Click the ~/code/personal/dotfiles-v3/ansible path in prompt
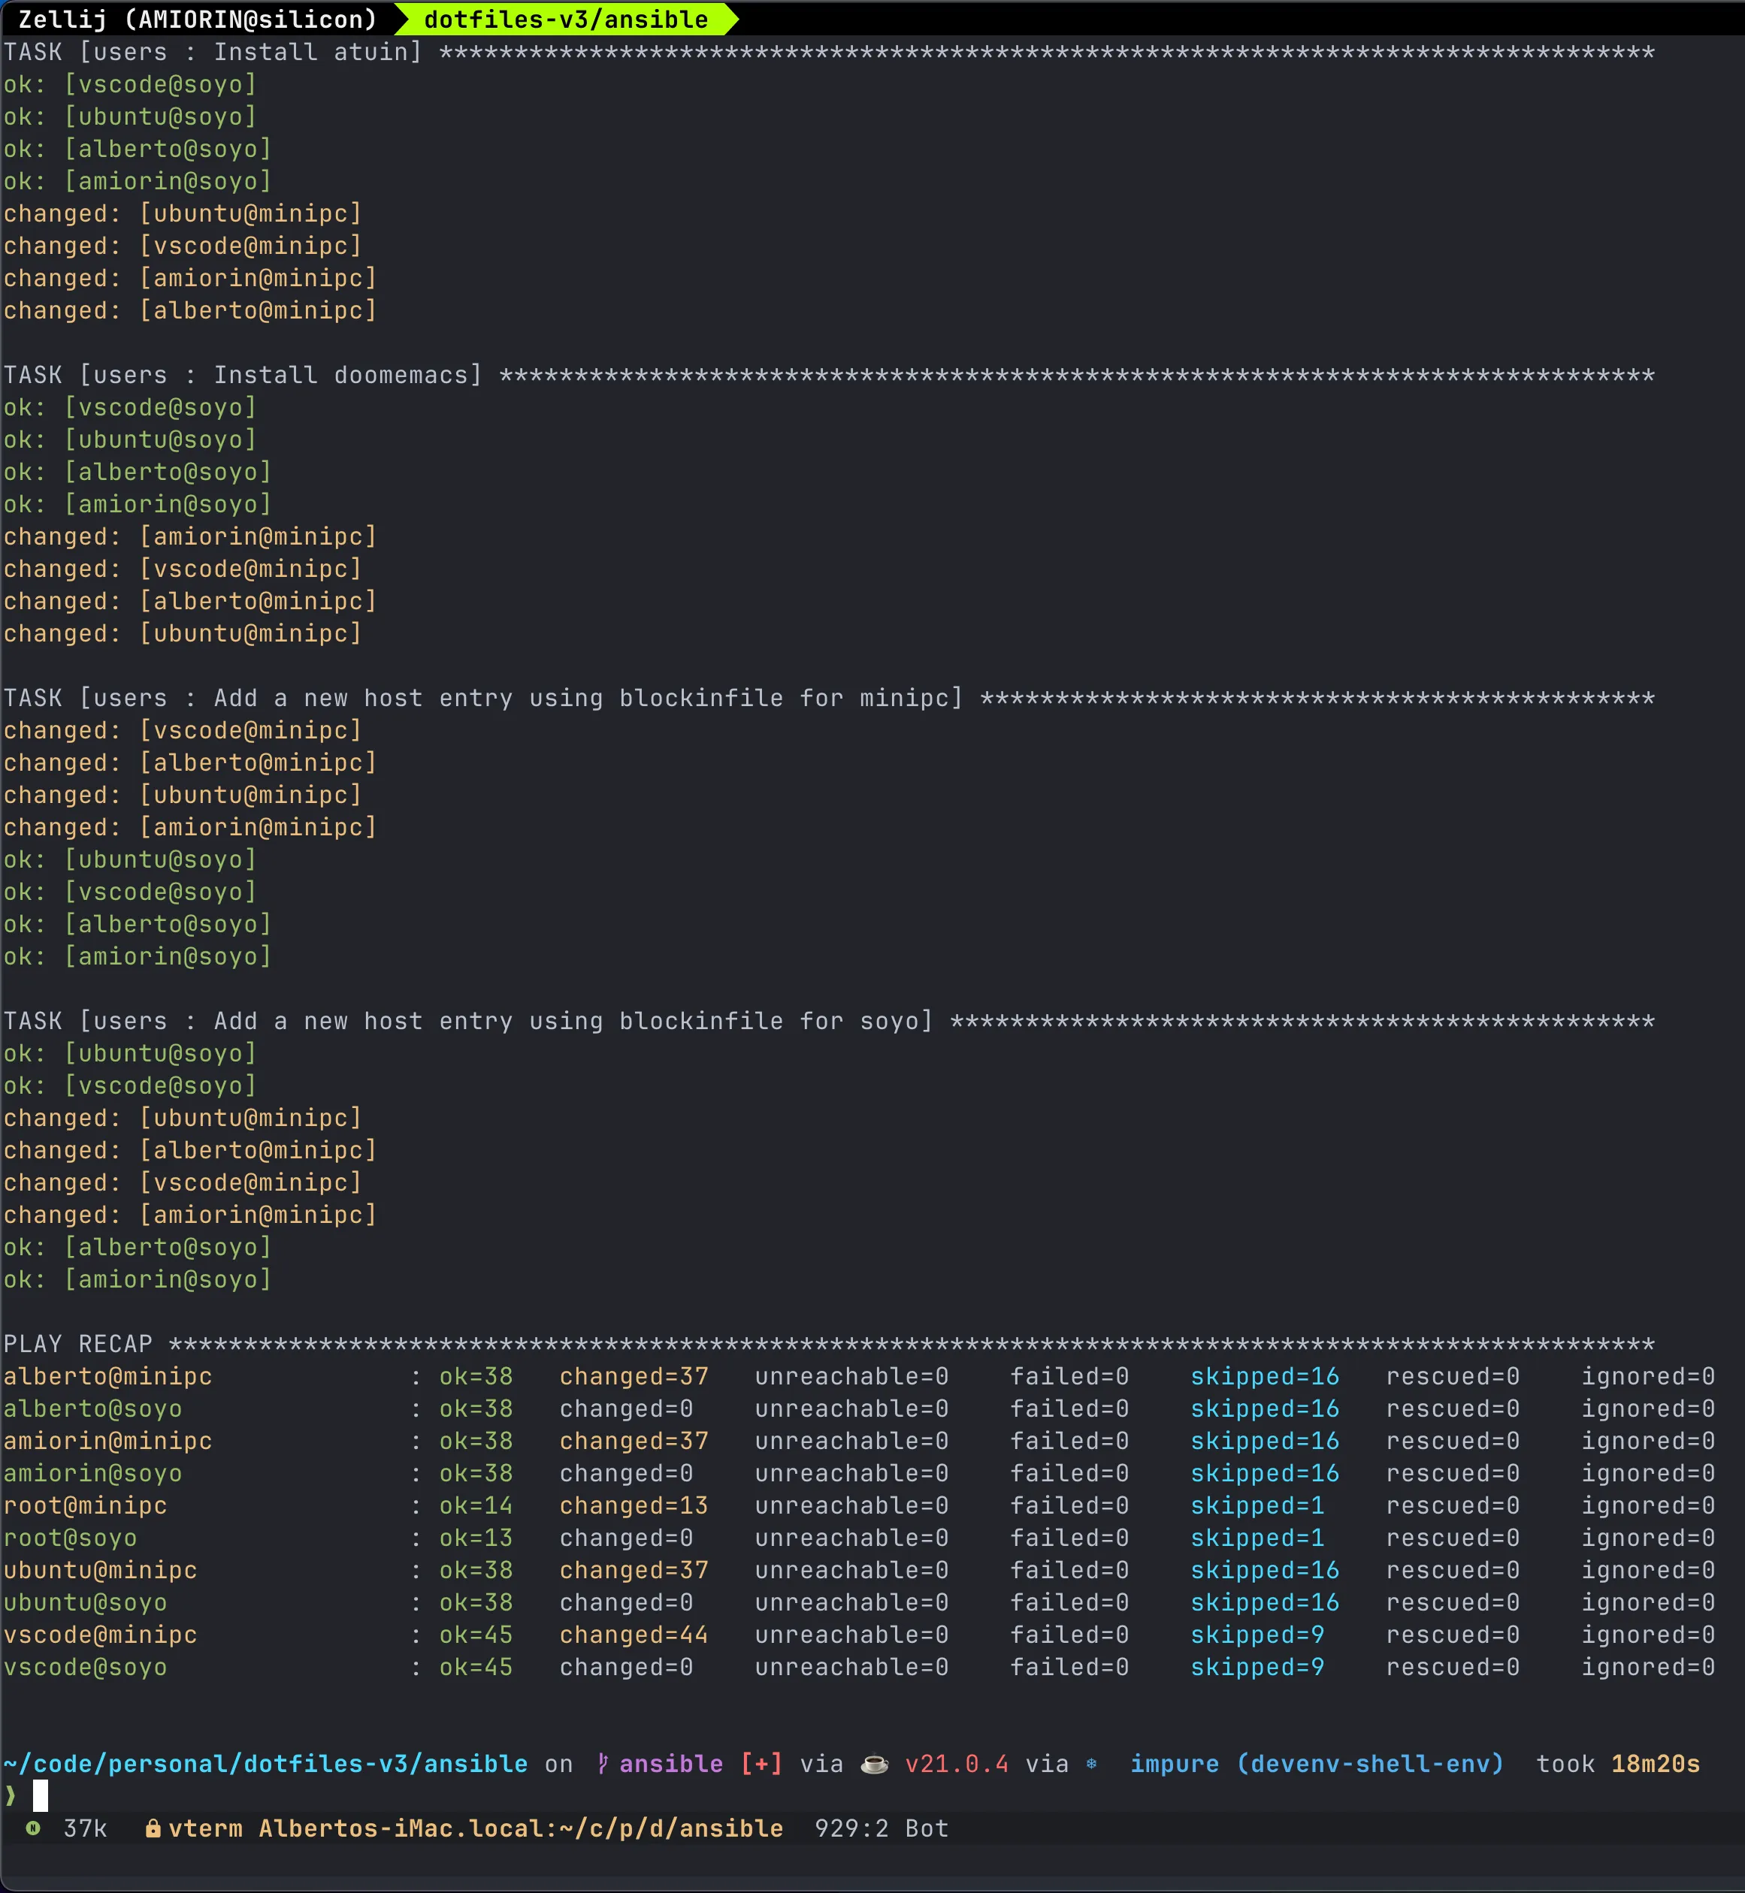Image resolution: width=1745 pixels, height=1893 pixels. [x=265, y=1764]
